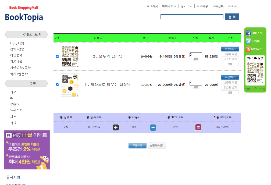The width and height of the screenshot is (271, 185).
Task: Click the Twitter bird icon
Action: [x=248, y=41]
